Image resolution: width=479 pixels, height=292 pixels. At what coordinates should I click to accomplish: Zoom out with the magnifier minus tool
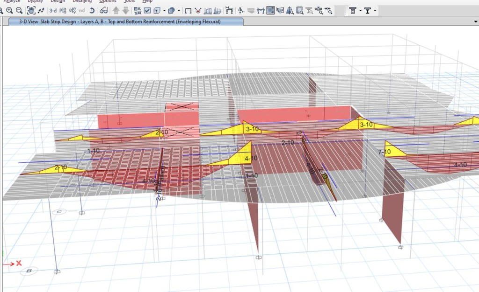(19, 11)
